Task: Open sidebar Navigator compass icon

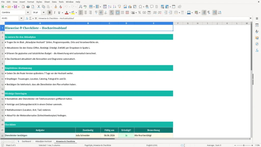Action: pos(257,44)
